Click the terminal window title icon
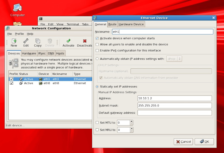Image resolution: width=224 pixels, height=153 pixels. (x=41, y=18)
